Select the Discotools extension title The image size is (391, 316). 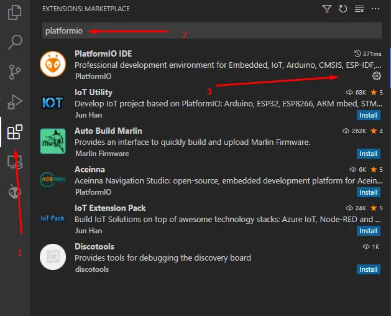click(x=94, y=246)
